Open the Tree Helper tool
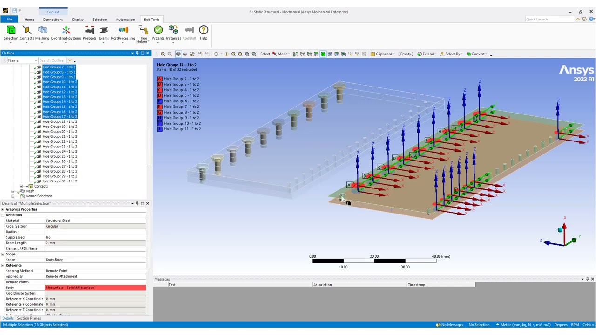The height and width of the screenshot is (335, 596). point(143,34)
